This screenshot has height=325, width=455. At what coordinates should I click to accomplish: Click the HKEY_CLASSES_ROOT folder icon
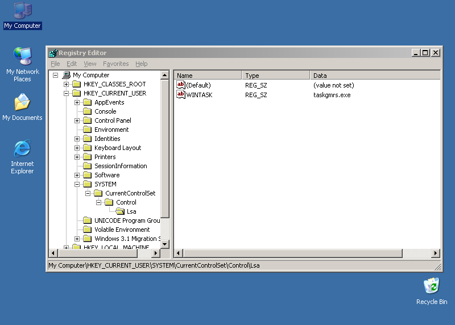click(77, 84)
